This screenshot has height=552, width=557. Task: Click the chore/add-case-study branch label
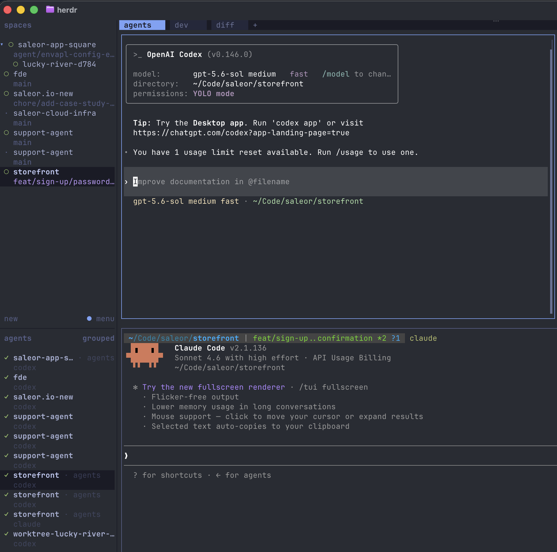click(x=64, y=103)
